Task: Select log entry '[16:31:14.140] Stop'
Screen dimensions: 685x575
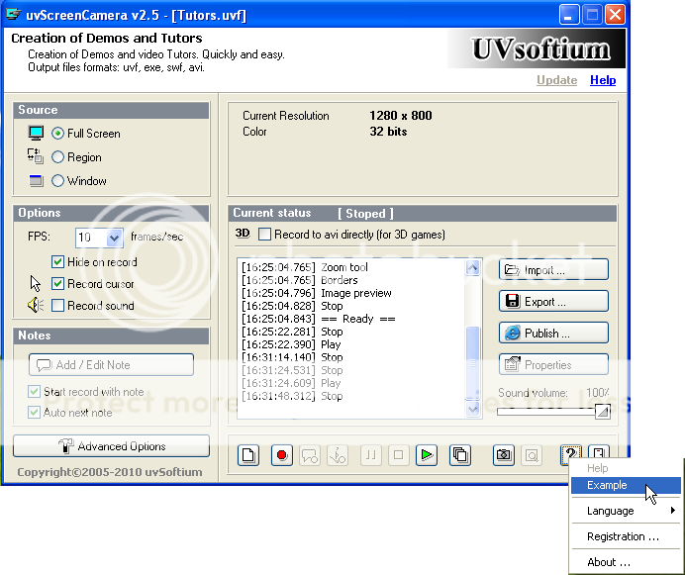Action: (x=292, y=357)
